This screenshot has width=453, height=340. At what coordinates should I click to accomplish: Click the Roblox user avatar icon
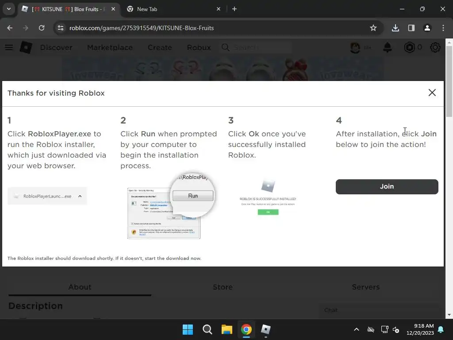[355, 47]
